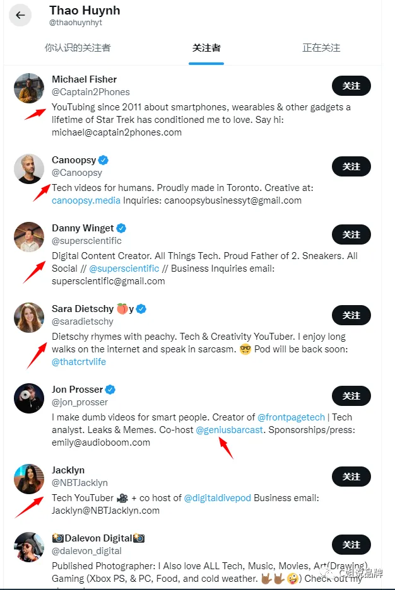Follow Canoopsy using the 关注 button

coord(351,166)
